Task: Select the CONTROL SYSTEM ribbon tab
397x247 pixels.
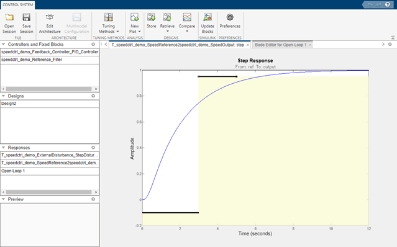Action: pyautogui.click(x=18, y=5)
